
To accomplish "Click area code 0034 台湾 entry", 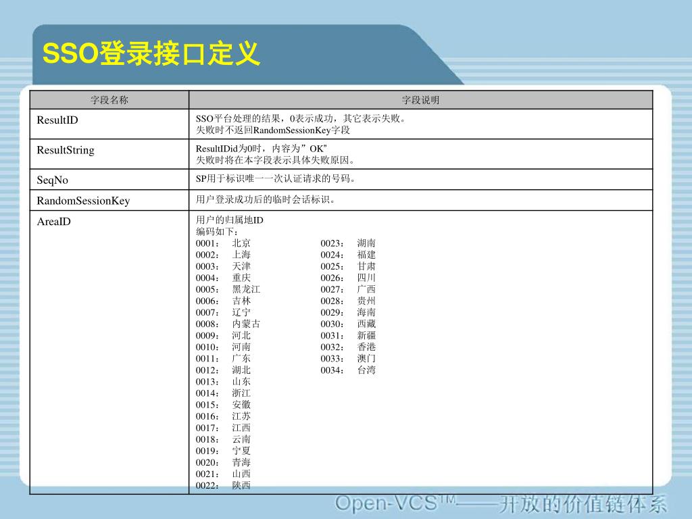I will coord(348,370).
